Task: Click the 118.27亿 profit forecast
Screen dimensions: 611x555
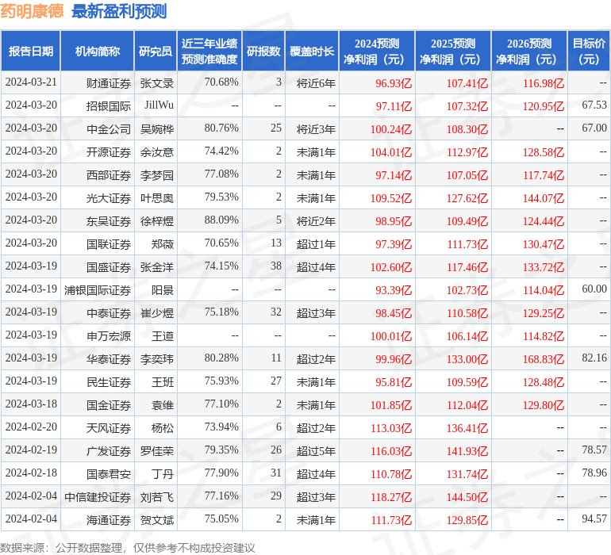Action: [x=391, y=496]
